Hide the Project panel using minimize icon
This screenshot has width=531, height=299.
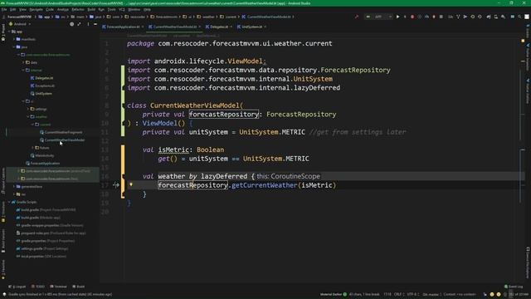[95, 24]
